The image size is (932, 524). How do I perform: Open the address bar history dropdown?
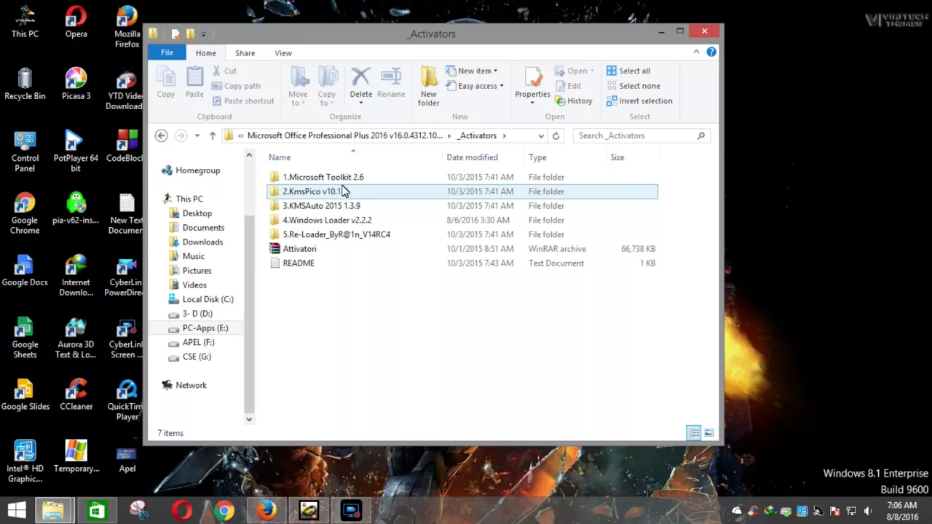540,135
